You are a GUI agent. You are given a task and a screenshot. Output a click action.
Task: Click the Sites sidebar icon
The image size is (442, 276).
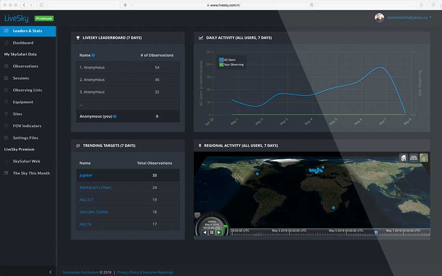pos(6,114)
